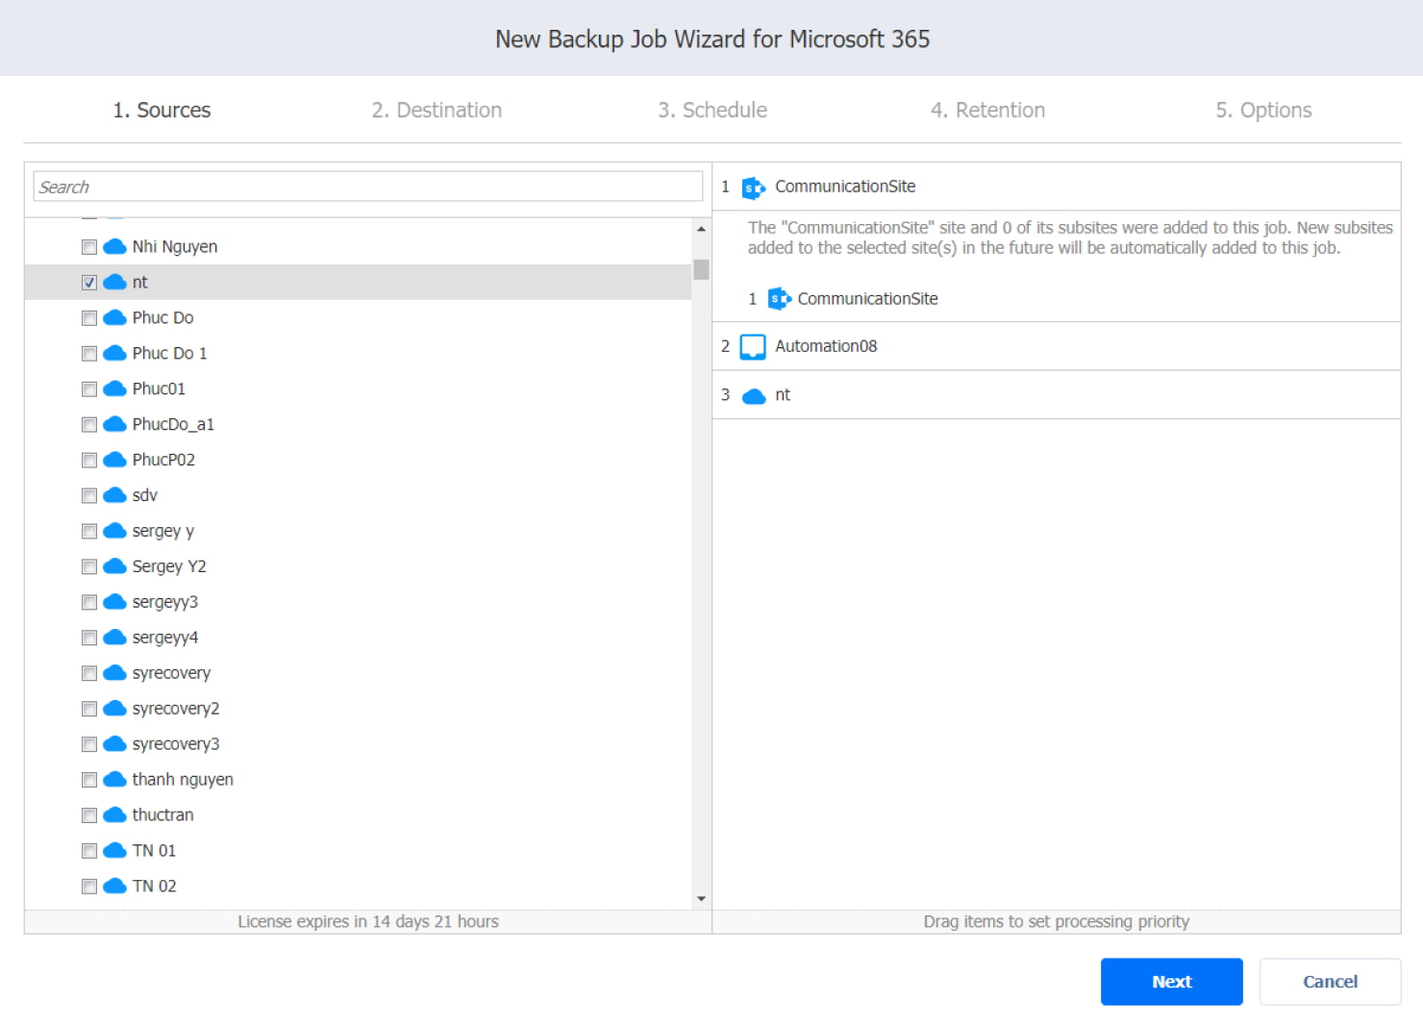1423x1027 pixels.
Task: Click the OneDrive cloud icon for selected nt
Action: [754, 396]
